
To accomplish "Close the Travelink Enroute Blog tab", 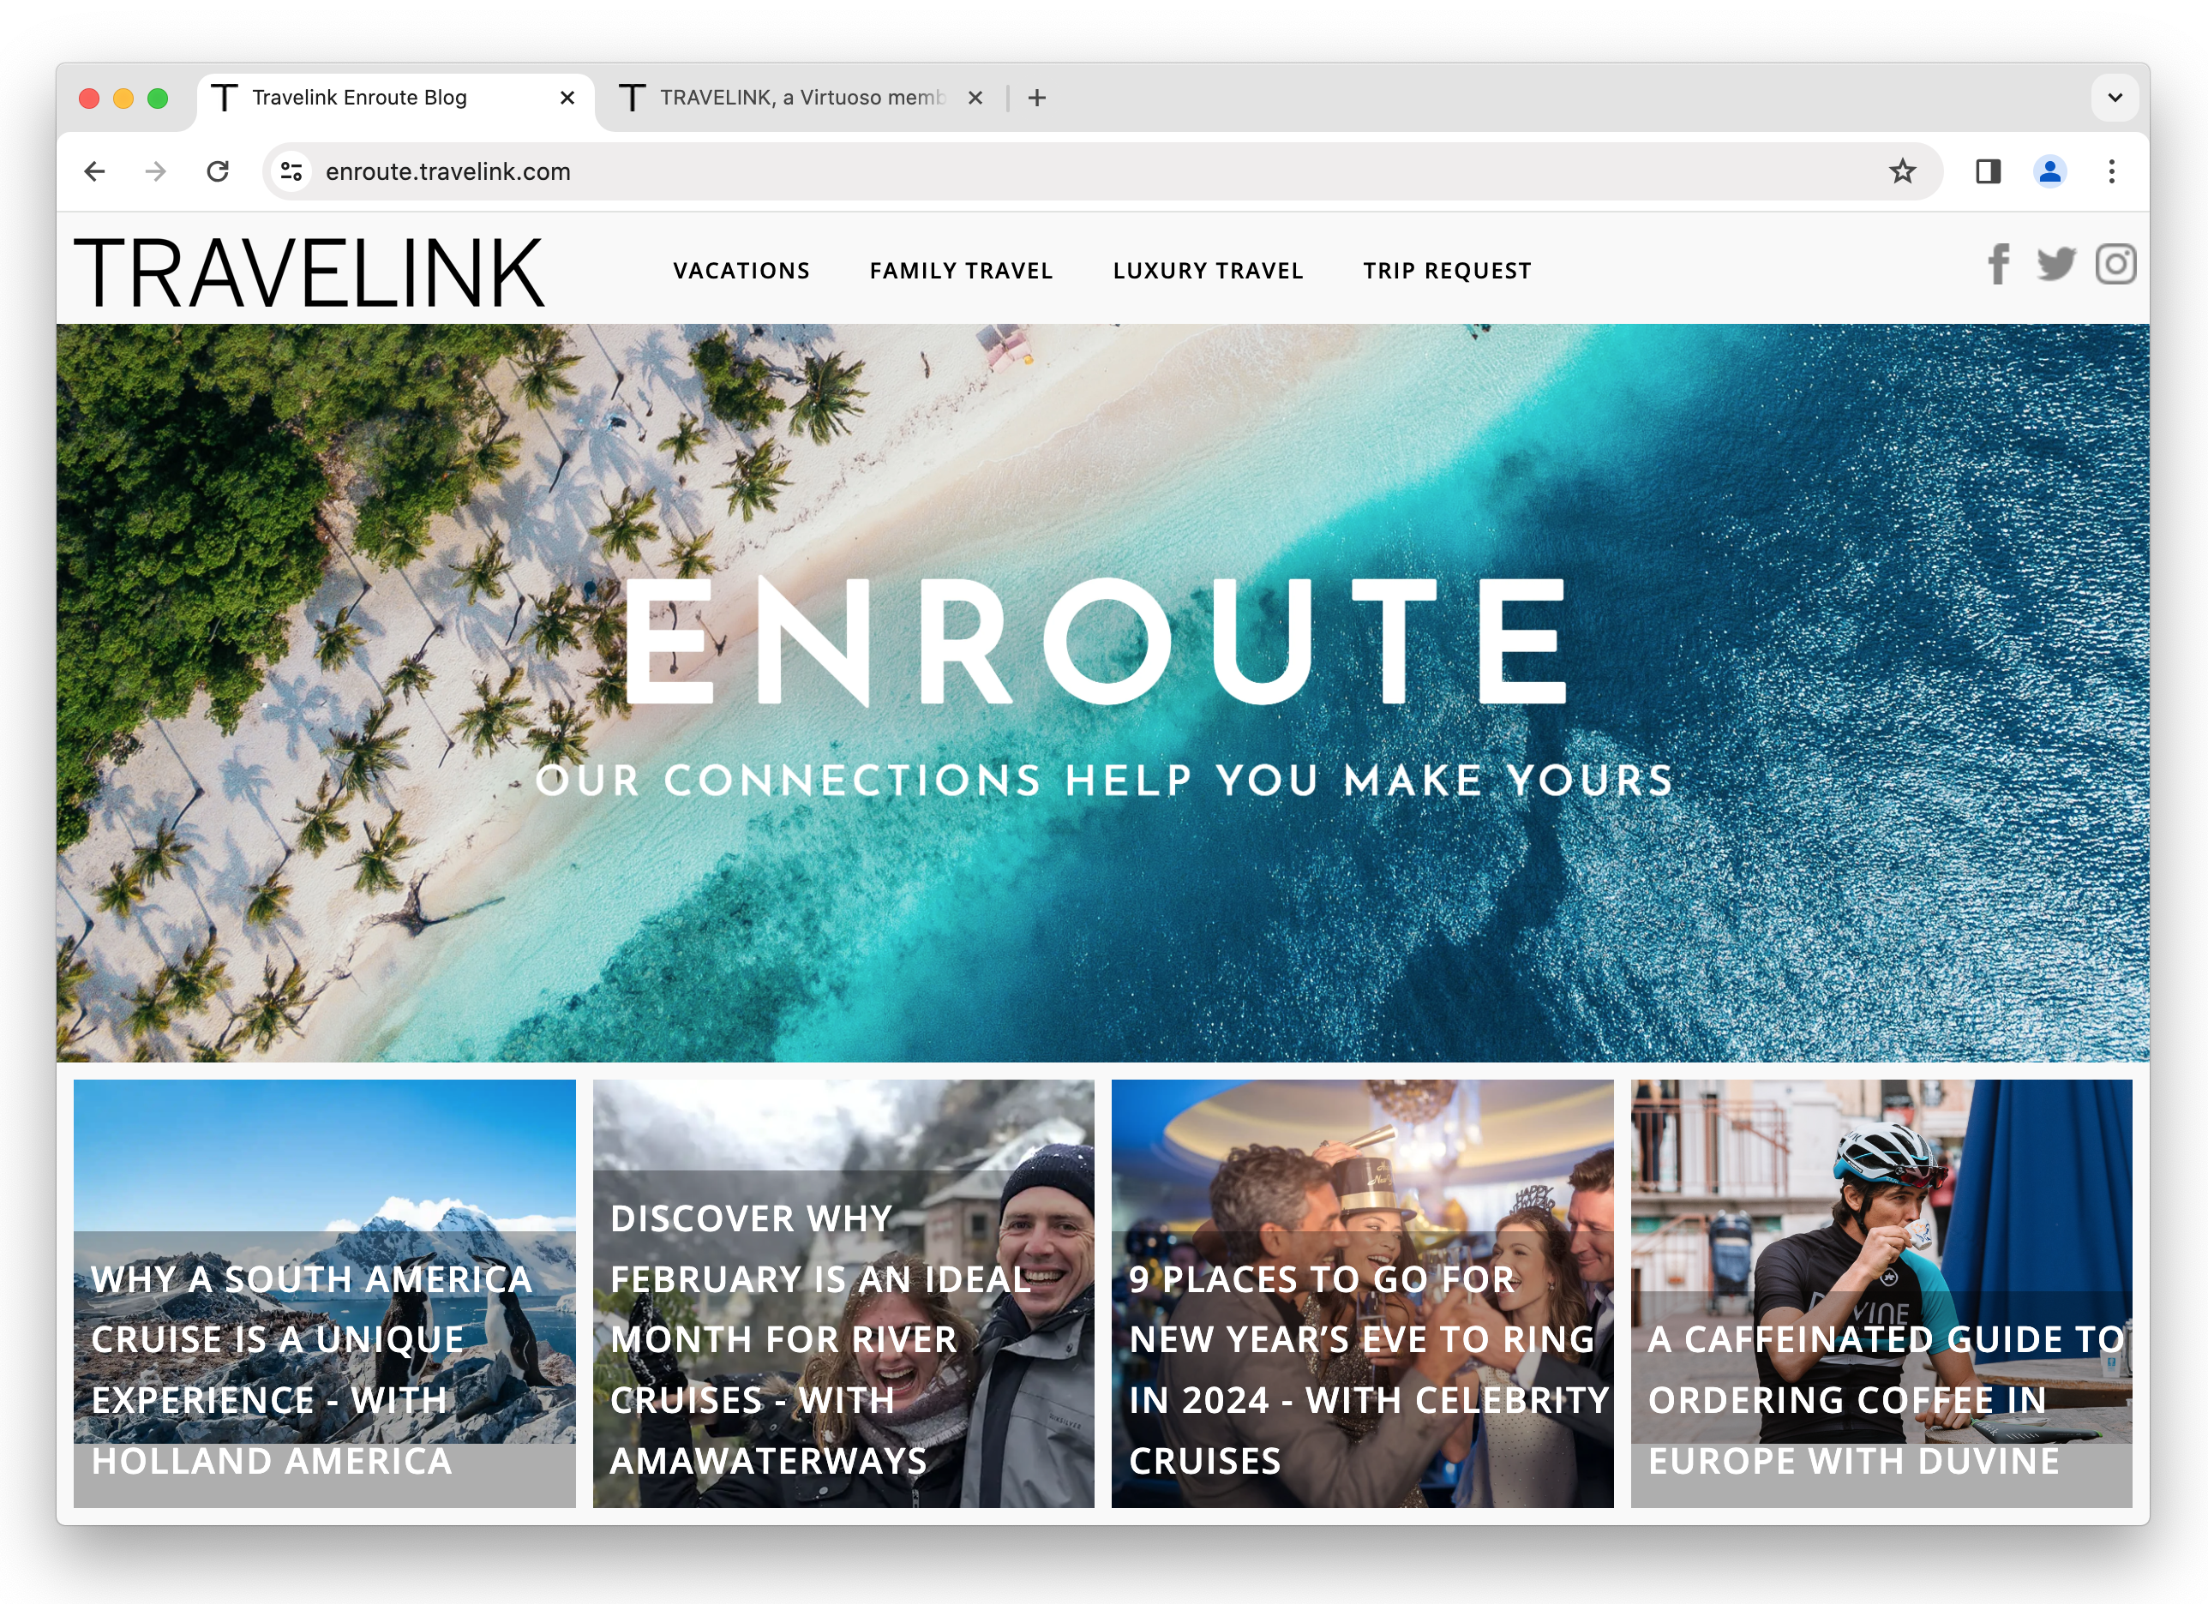I will click(x=567, y=98).
